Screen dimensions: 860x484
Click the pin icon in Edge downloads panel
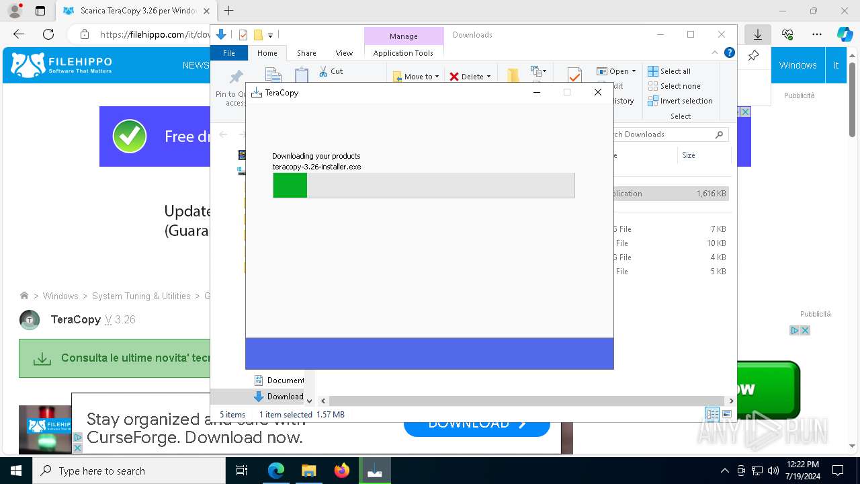(x=754, y=56)
